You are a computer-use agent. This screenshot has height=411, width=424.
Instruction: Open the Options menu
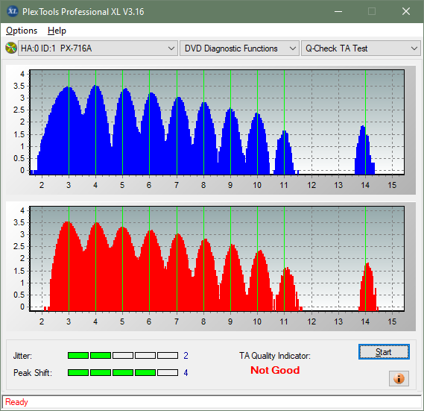point(22,31)
